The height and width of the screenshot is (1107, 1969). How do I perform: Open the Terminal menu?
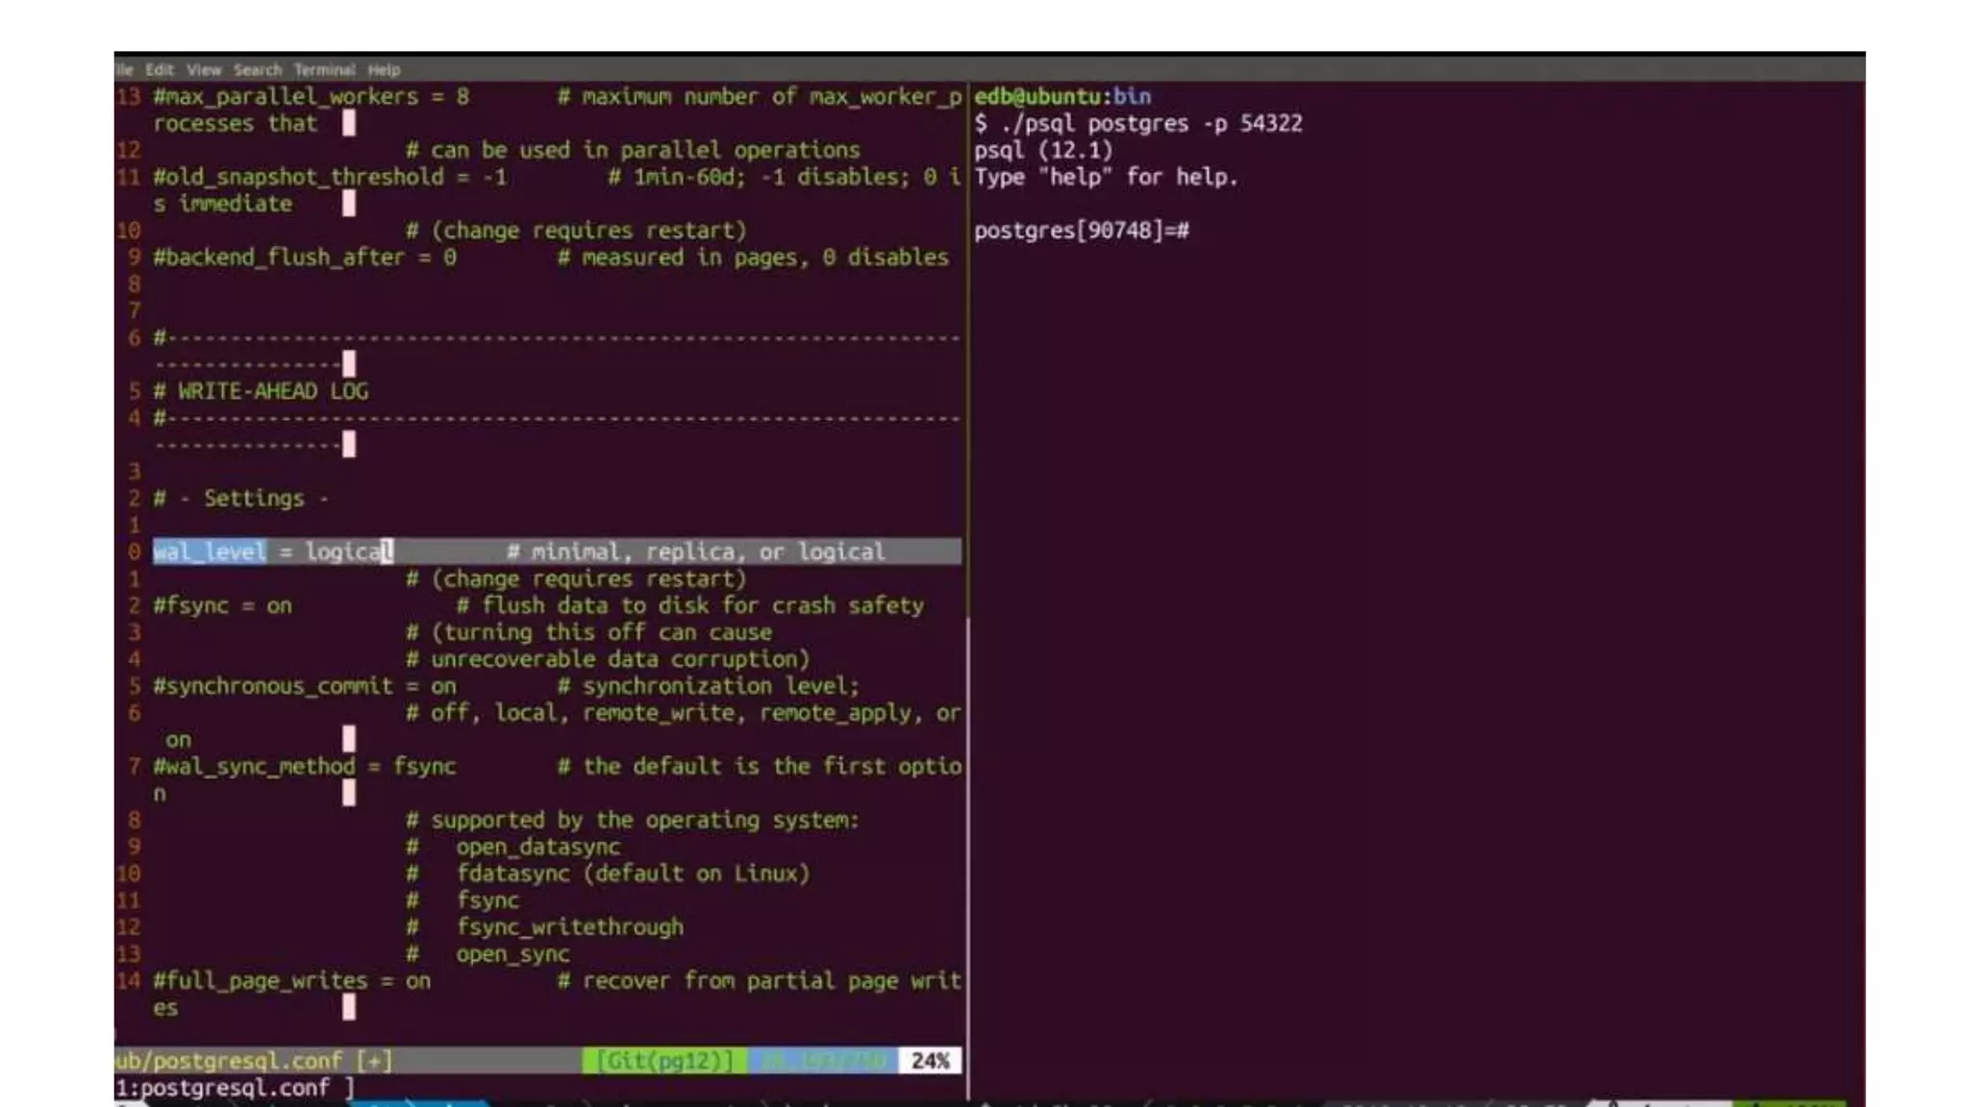click(x=324, y=70)
